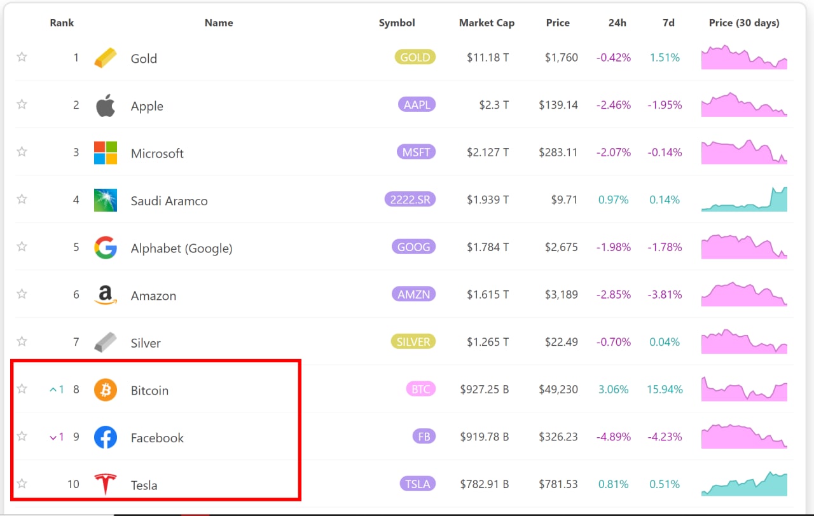Screen dimensions: 814x516
Task: Favorite Gold with its star
Action: (x=22, y=57)
